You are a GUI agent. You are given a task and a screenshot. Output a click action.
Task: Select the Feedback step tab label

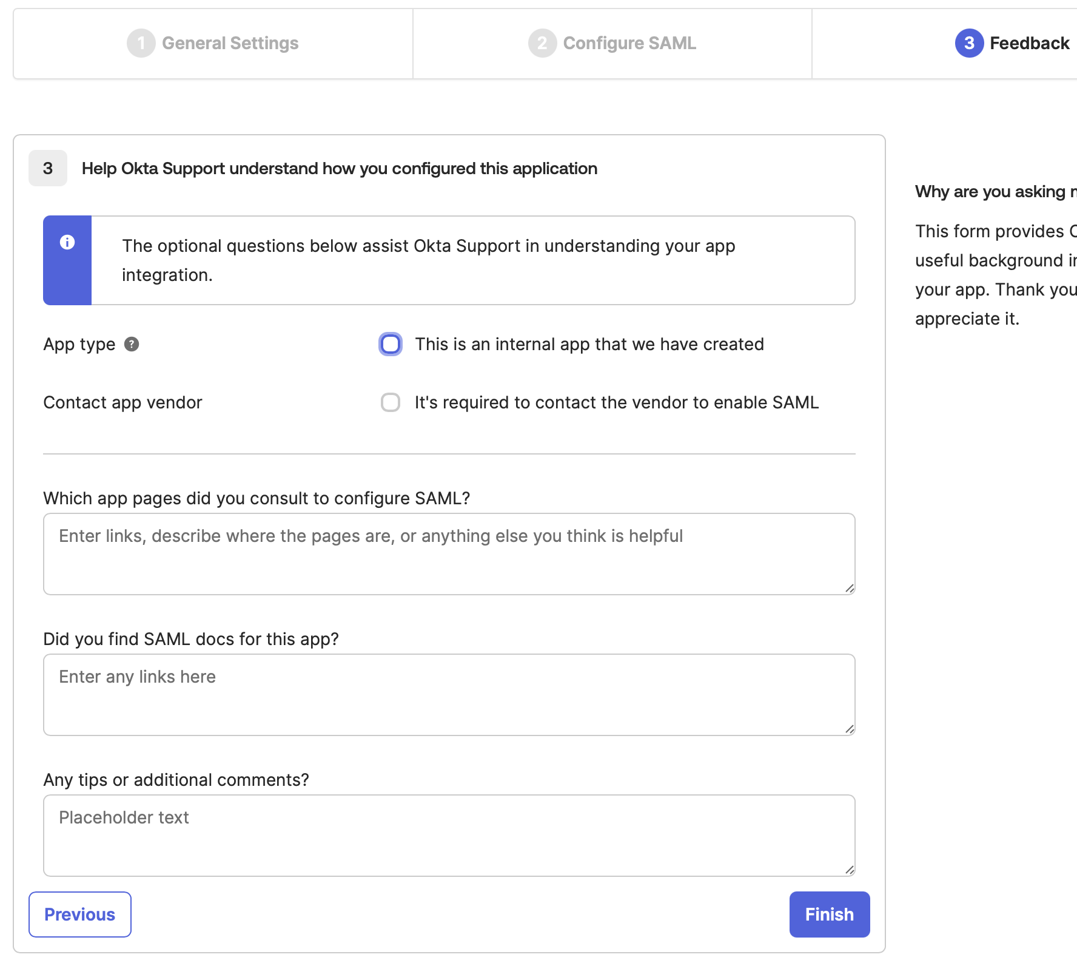(1029, 43)
